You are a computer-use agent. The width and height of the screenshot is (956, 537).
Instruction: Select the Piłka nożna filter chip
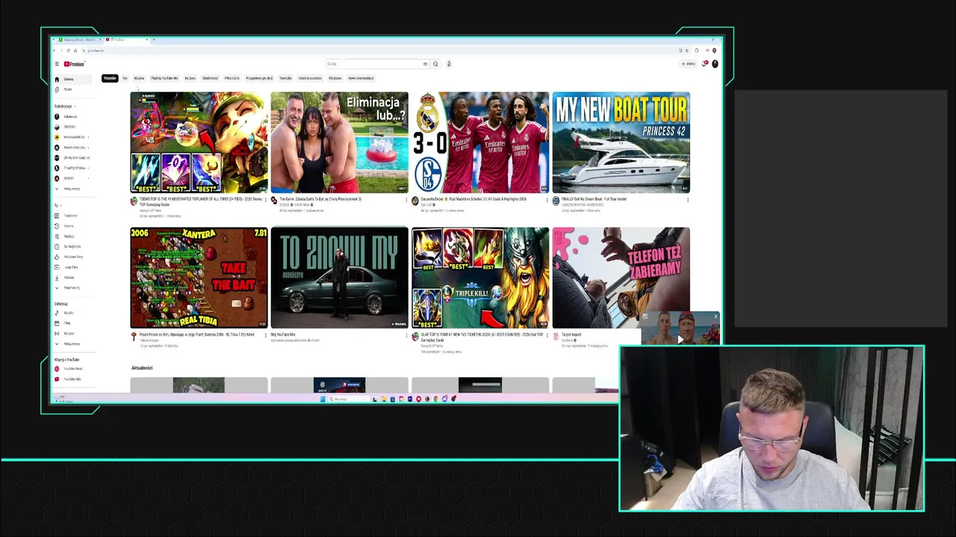(232, 78)
